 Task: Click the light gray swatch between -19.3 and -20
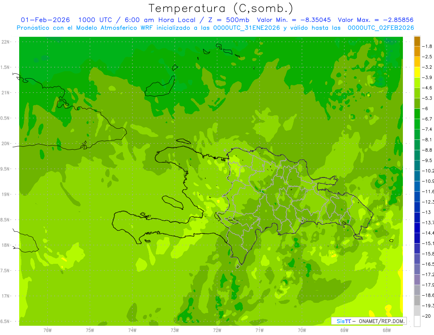[x=417, y=311]
